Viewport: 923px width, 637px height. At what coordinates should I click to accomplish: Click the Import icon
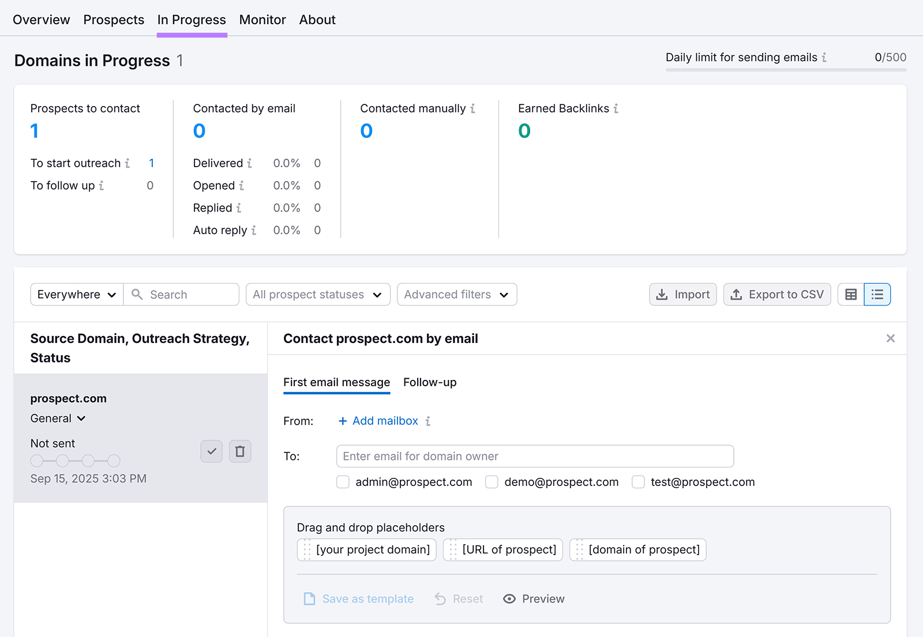tap(662, 294)
